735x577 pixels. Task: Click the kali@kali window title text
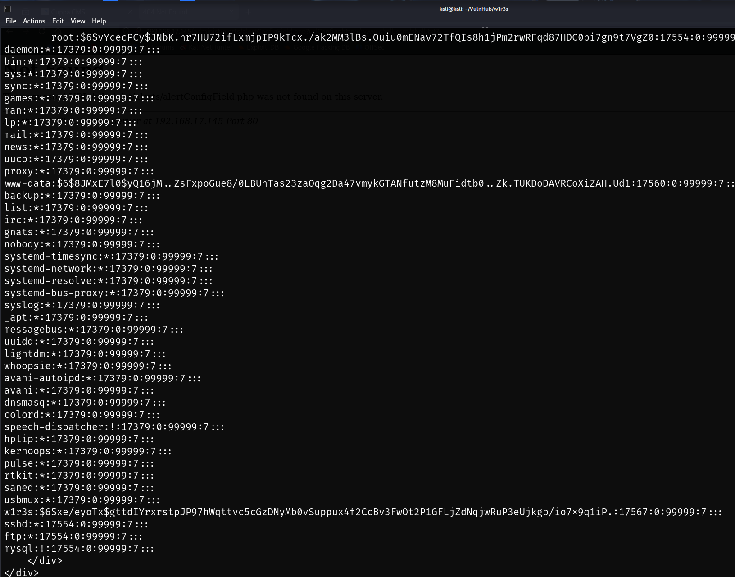474,9
